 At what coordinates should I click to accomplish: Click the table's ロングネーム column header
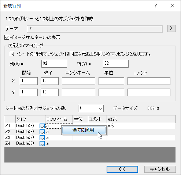pyautogui.click(x=59, y=119)
